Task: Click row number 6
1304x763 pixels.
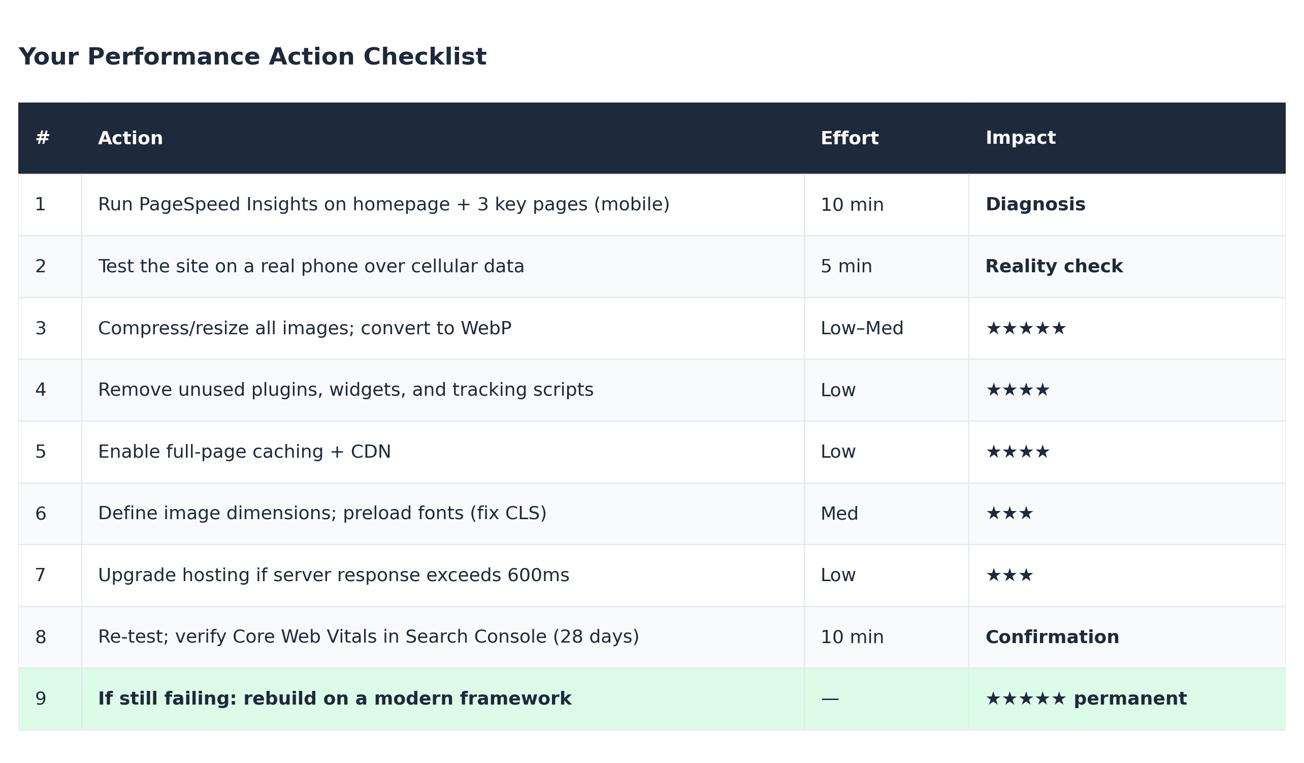Action: 40,514
